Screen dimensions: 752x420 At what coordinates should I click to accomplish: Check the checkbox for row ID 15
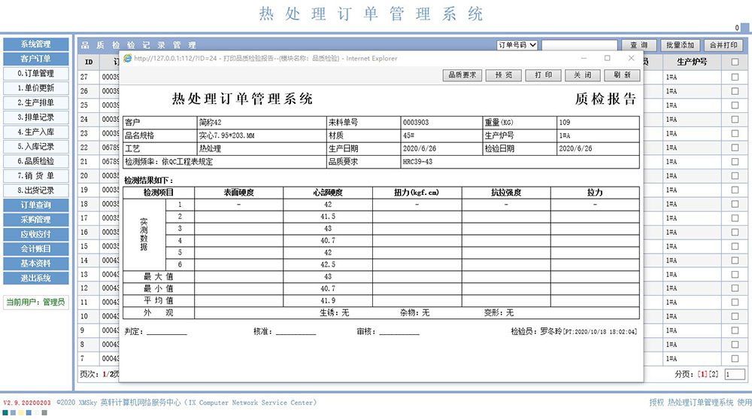[x=735, y=246]
